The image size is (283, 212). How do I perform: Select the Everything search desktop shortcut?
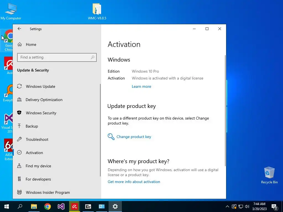tap(7, 93)
